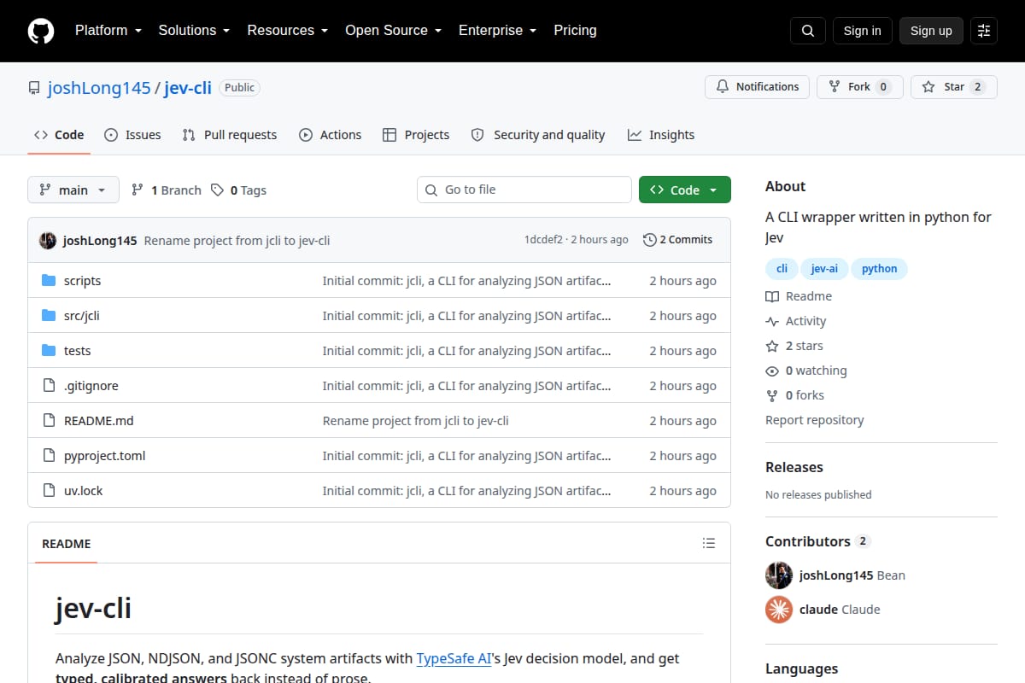Open the src/jcli folder icon
This screenshot has height=683, width=1025.
[49, 316]
